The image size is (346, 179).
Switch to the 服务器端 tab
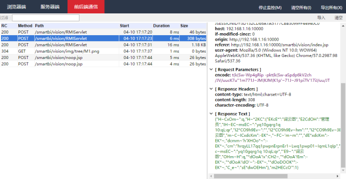(50, 7)
